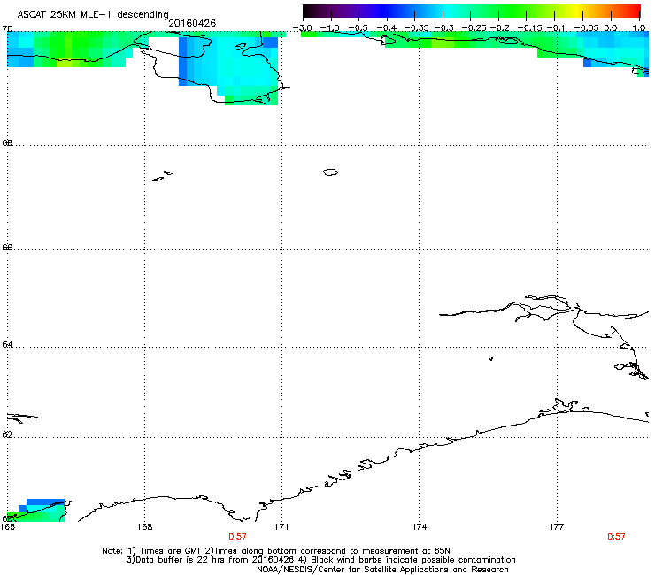Viewport: 655px width, 575px height.
Task: Click the -0.2 color scale label
Action: [500, 28]
